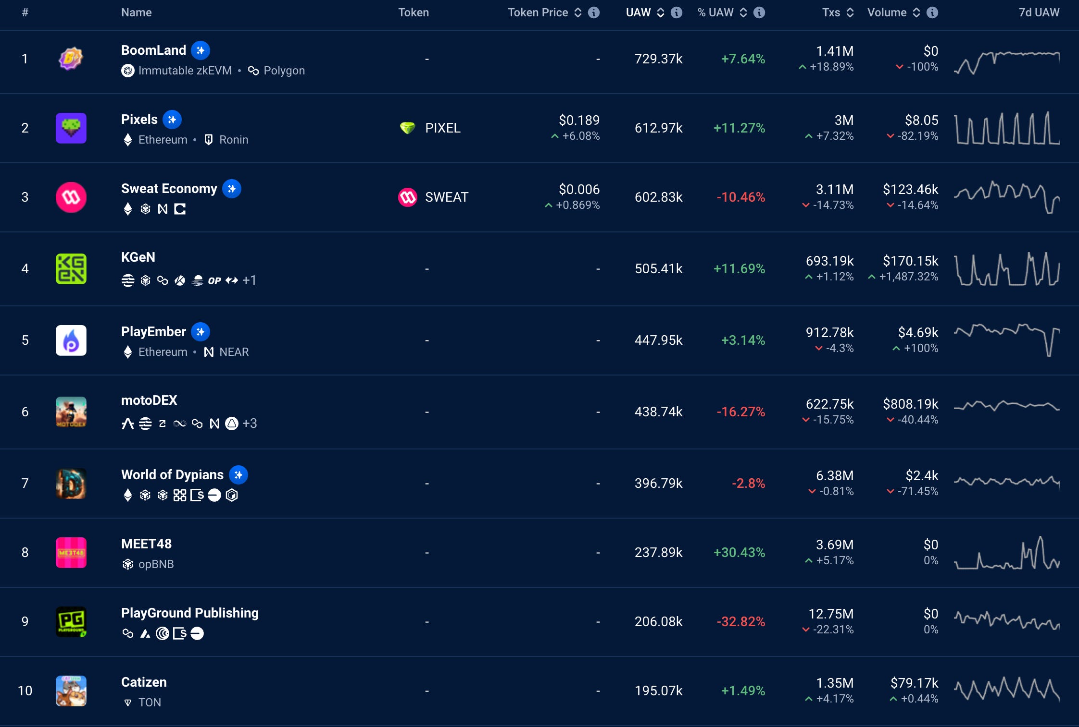Click the KGeN green logo icon
This screenshot has height=727, width=1079.
(x=71, y=269)
